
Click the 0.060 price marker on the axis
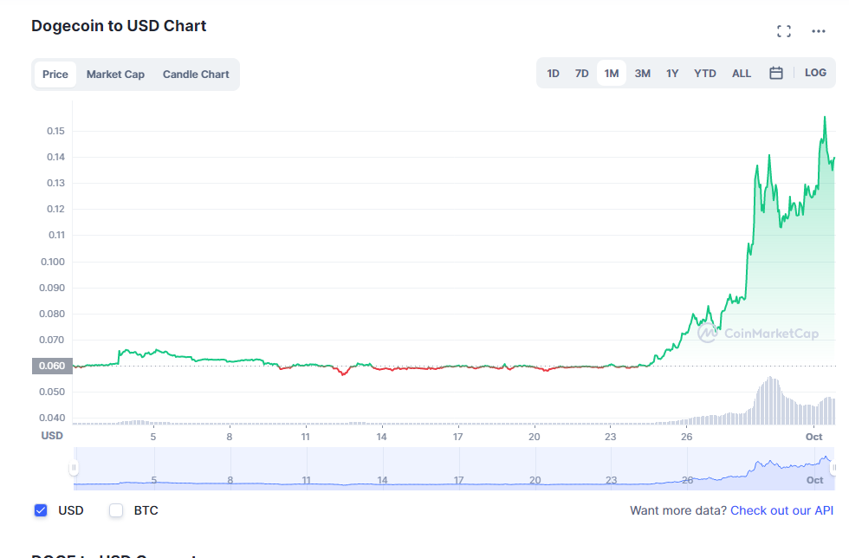[x=52, y=366]
